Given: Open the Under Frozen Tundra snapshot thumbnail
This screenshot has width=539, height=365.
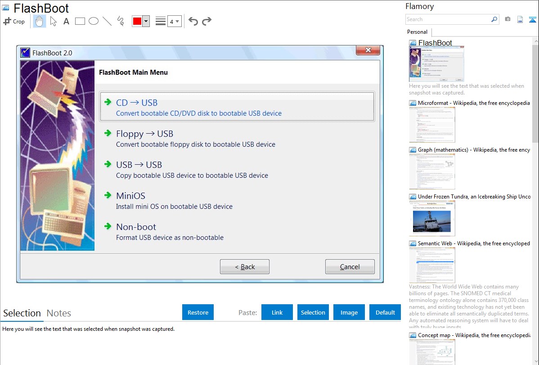Looking at the screenshot, I should [x=432, y=218].
